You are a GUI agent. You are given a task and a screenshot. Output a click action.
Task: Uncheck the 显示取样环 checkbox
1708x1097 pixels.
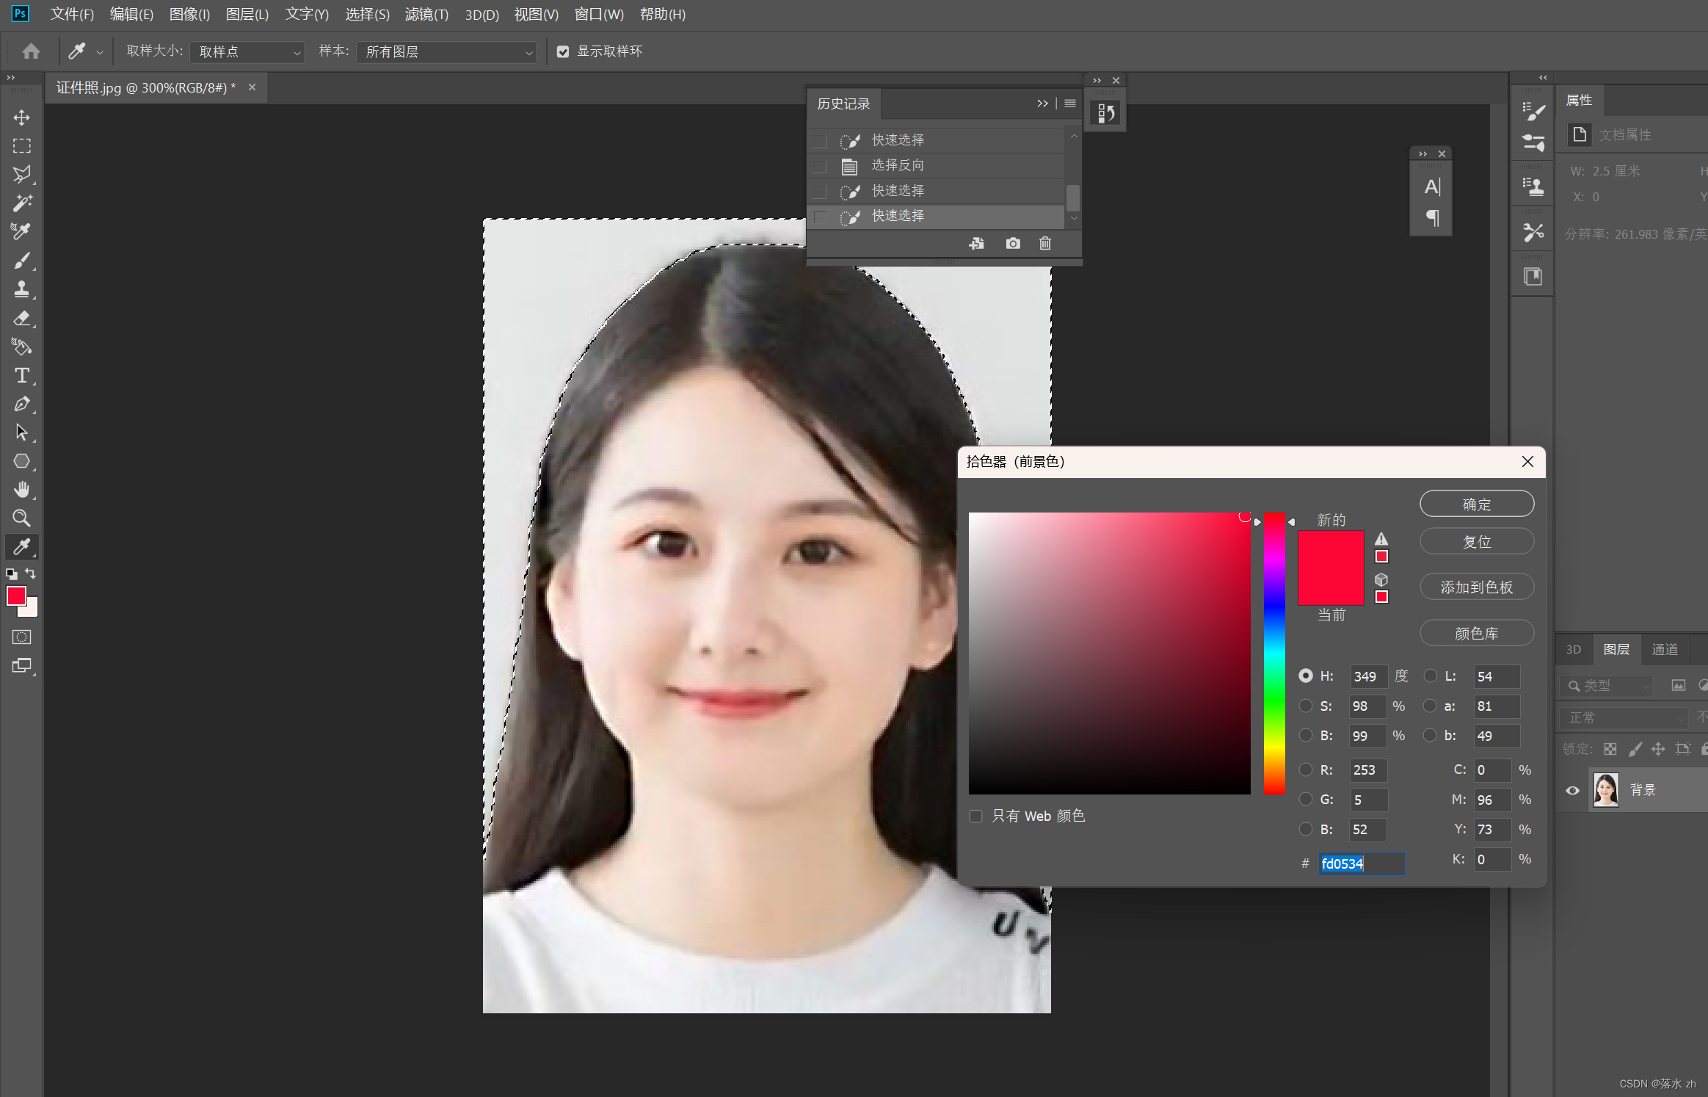(x=563, y=51)
